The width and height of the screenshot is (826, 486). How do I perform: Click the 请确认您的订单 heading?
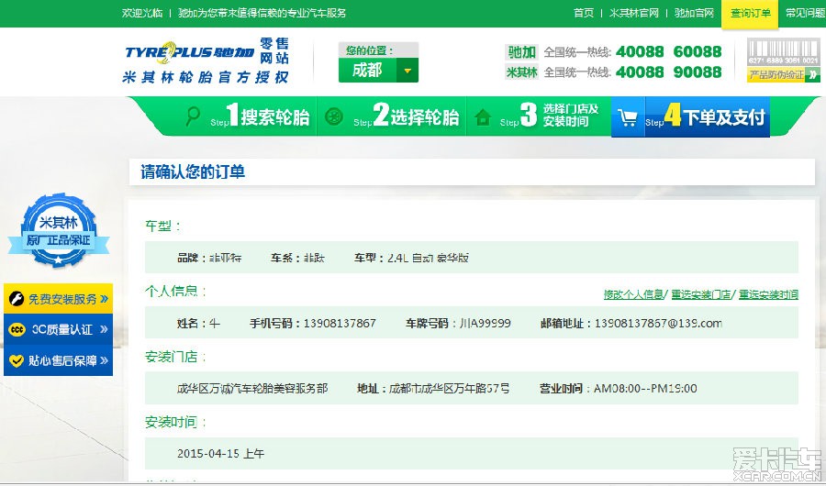pos(193,172)
